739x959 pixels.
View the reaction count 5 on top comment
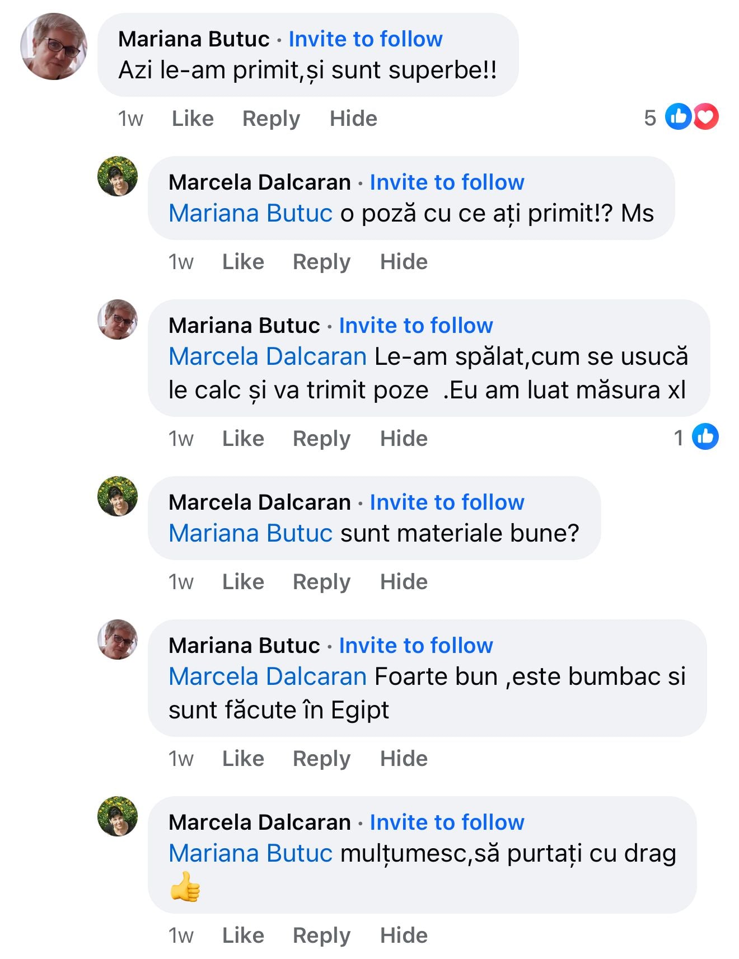pos(650,118)
